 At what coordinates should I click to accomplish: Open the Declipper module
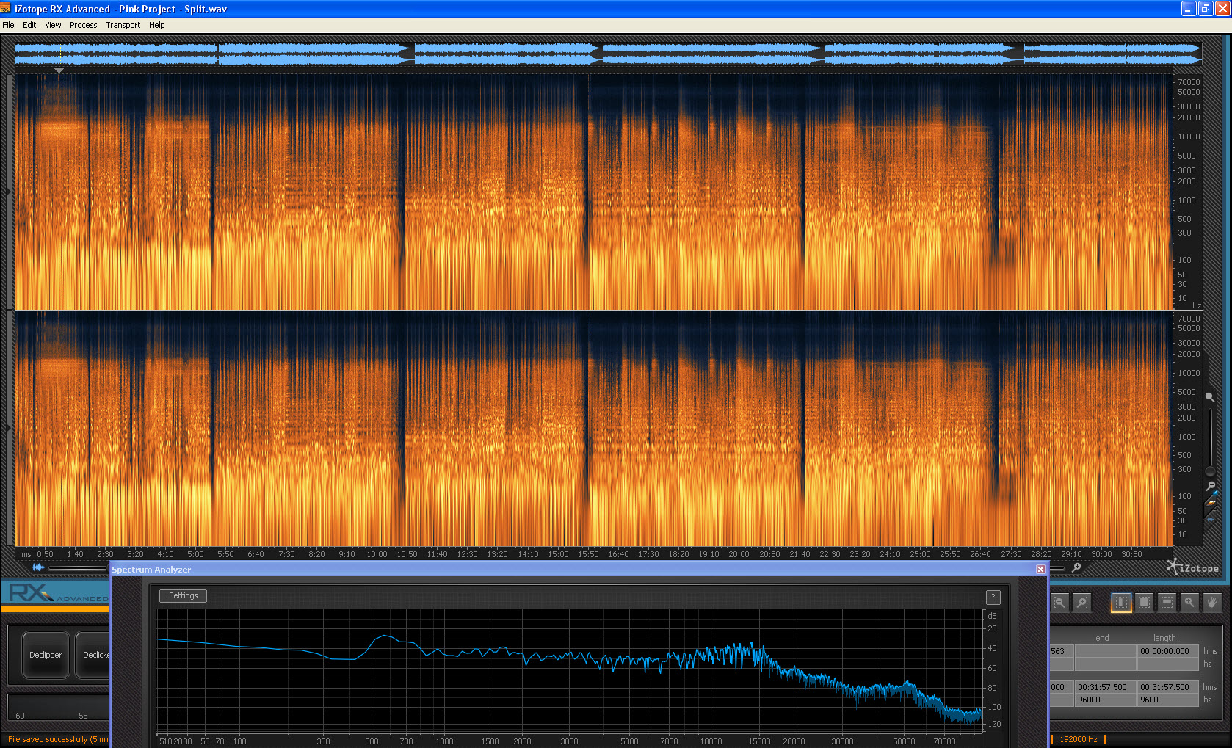[46, 655]
